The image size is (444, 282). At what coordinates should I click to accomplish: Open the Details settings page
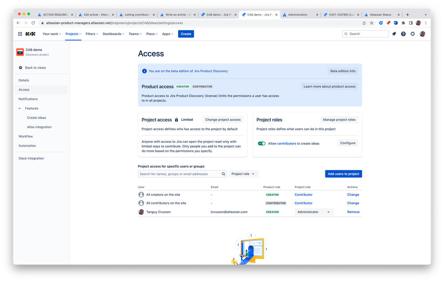click(x=24, y=81)
